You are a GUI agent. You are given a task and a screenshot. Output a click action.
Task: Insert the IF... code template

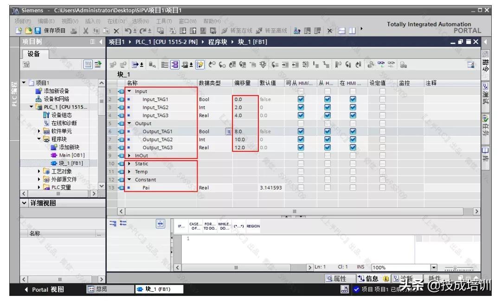point(181,226)
